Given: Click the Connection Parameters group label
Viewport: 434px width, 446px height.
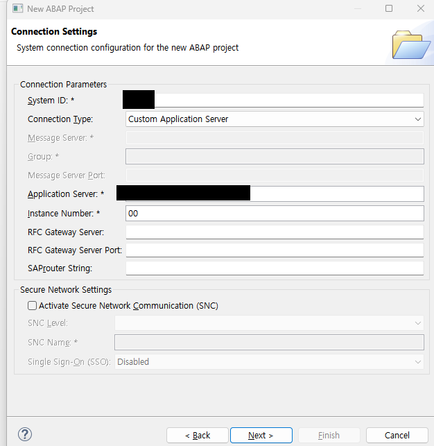Looking at the screenshot, I should [x=63, y=85].
